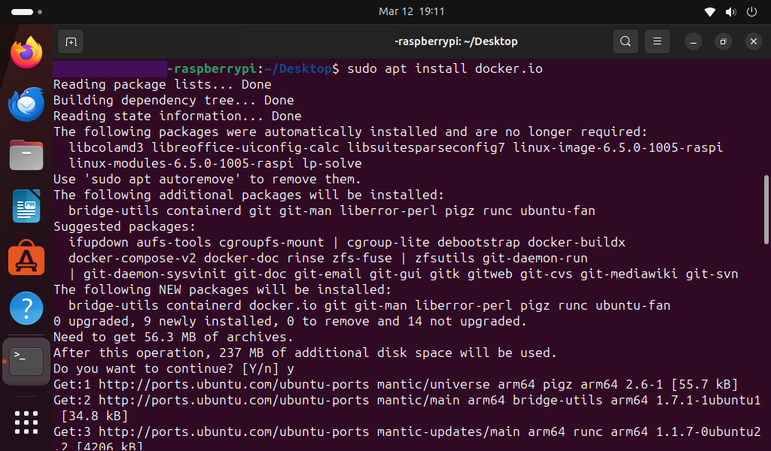Open Firefox from the dock
This screenshot has height=451, width=771.
(x=26, y=53)
